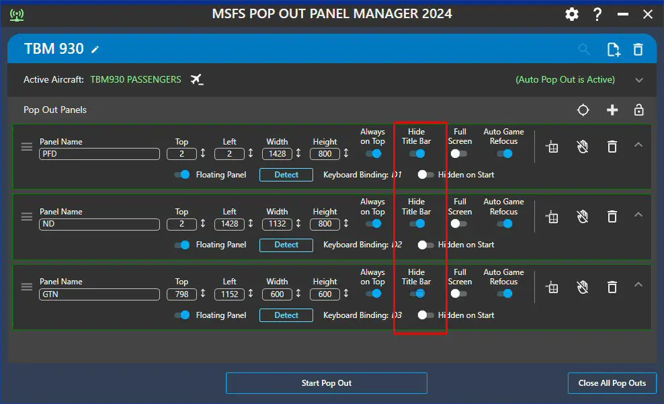Viewport: 664px width, 404px height.
Task: Click the Top value stepper for GTN
Action: (203, 294)
